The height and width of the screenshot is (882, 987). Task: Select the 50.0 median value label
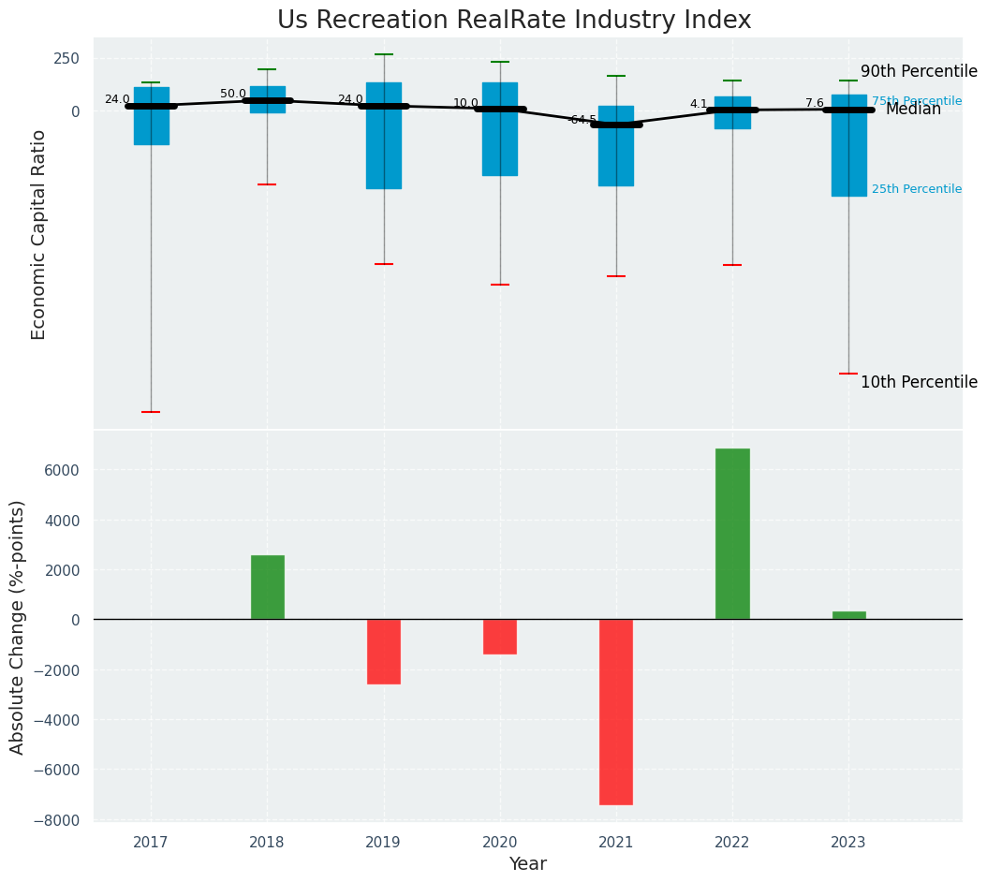point(233,94)
